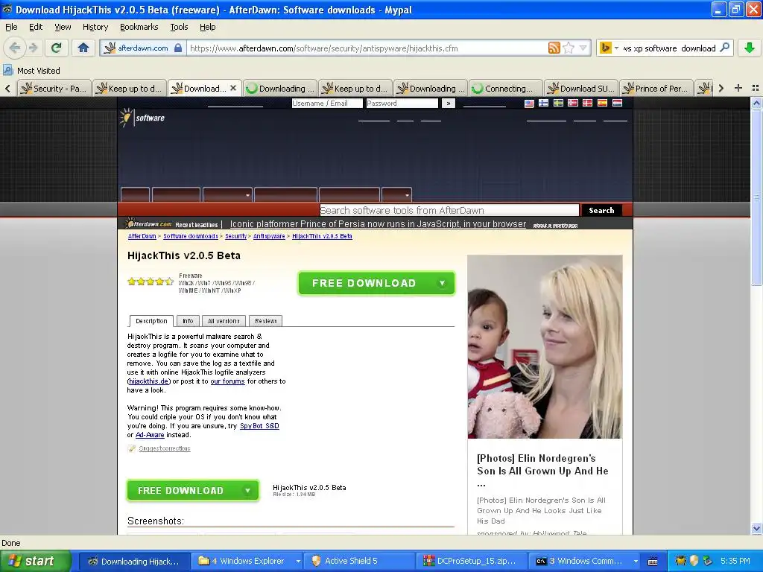Go back with the browser back arrow
Viewport: 763px width, 572px height.
coord(15,48)
